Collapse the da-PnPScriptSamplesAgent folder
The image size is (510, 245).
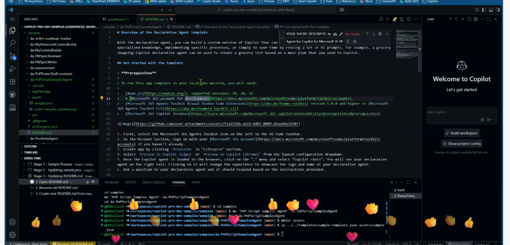coord(51,79)
